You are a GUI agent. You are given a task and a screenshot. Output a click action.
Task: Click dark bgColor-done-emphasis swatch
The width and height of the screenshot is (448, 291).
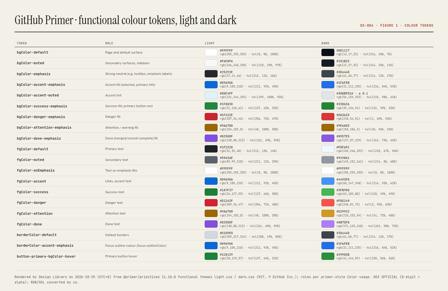[328, 138]
